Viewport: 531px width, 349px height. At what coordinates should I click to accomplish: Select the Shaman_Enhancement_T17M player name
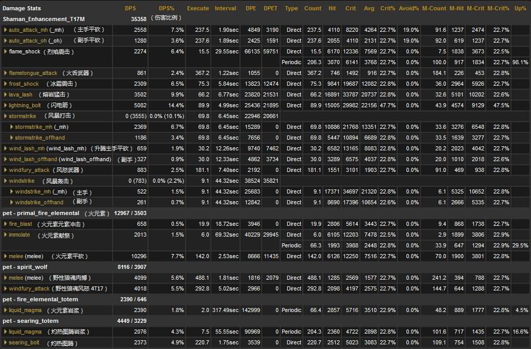pos(44,20)
